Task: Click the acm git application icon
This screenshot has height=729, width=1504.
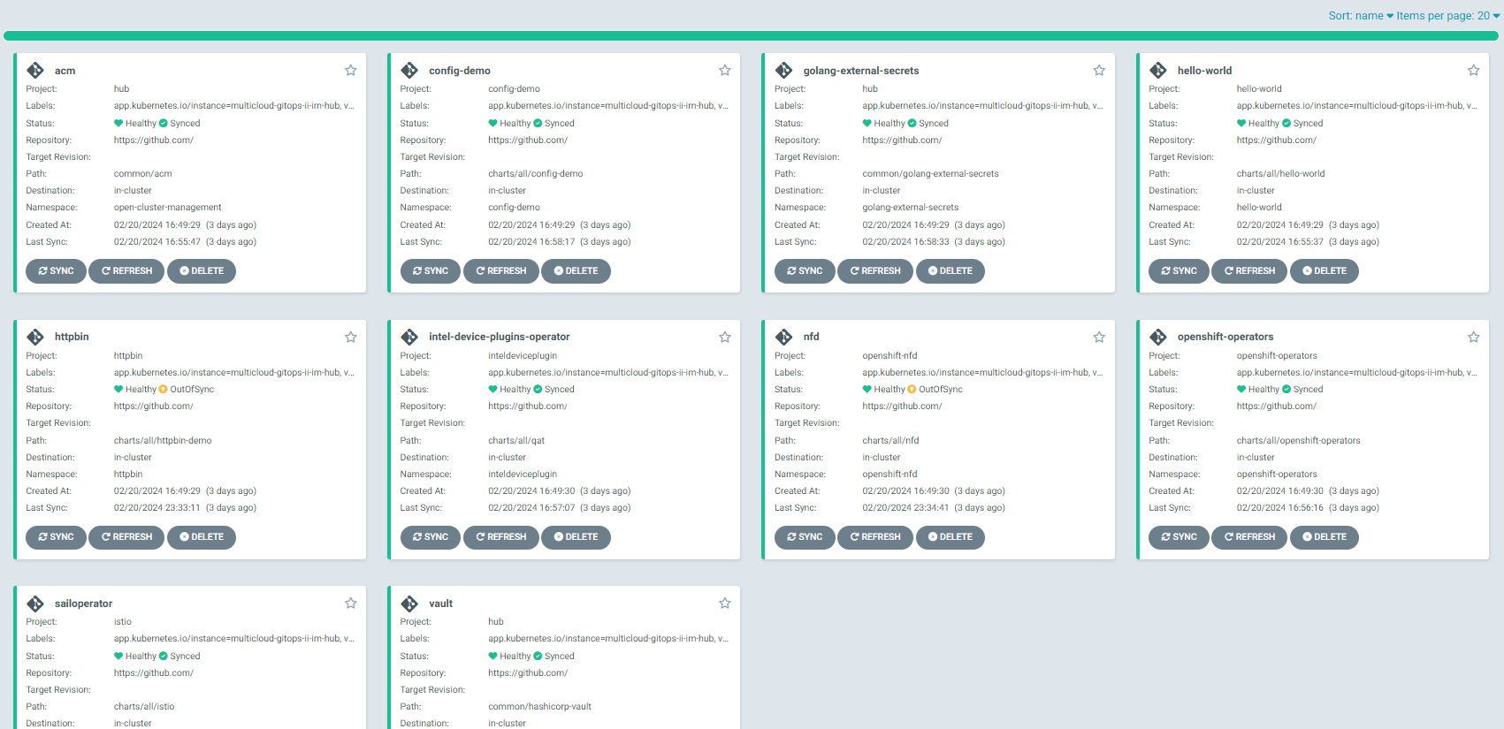Action: (x=35, y=71)
